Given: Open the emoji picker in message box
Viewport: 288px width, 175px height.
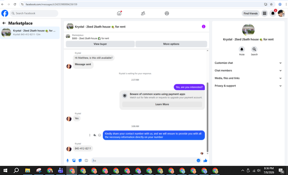Looking at the screenshot, I should 198,161.
